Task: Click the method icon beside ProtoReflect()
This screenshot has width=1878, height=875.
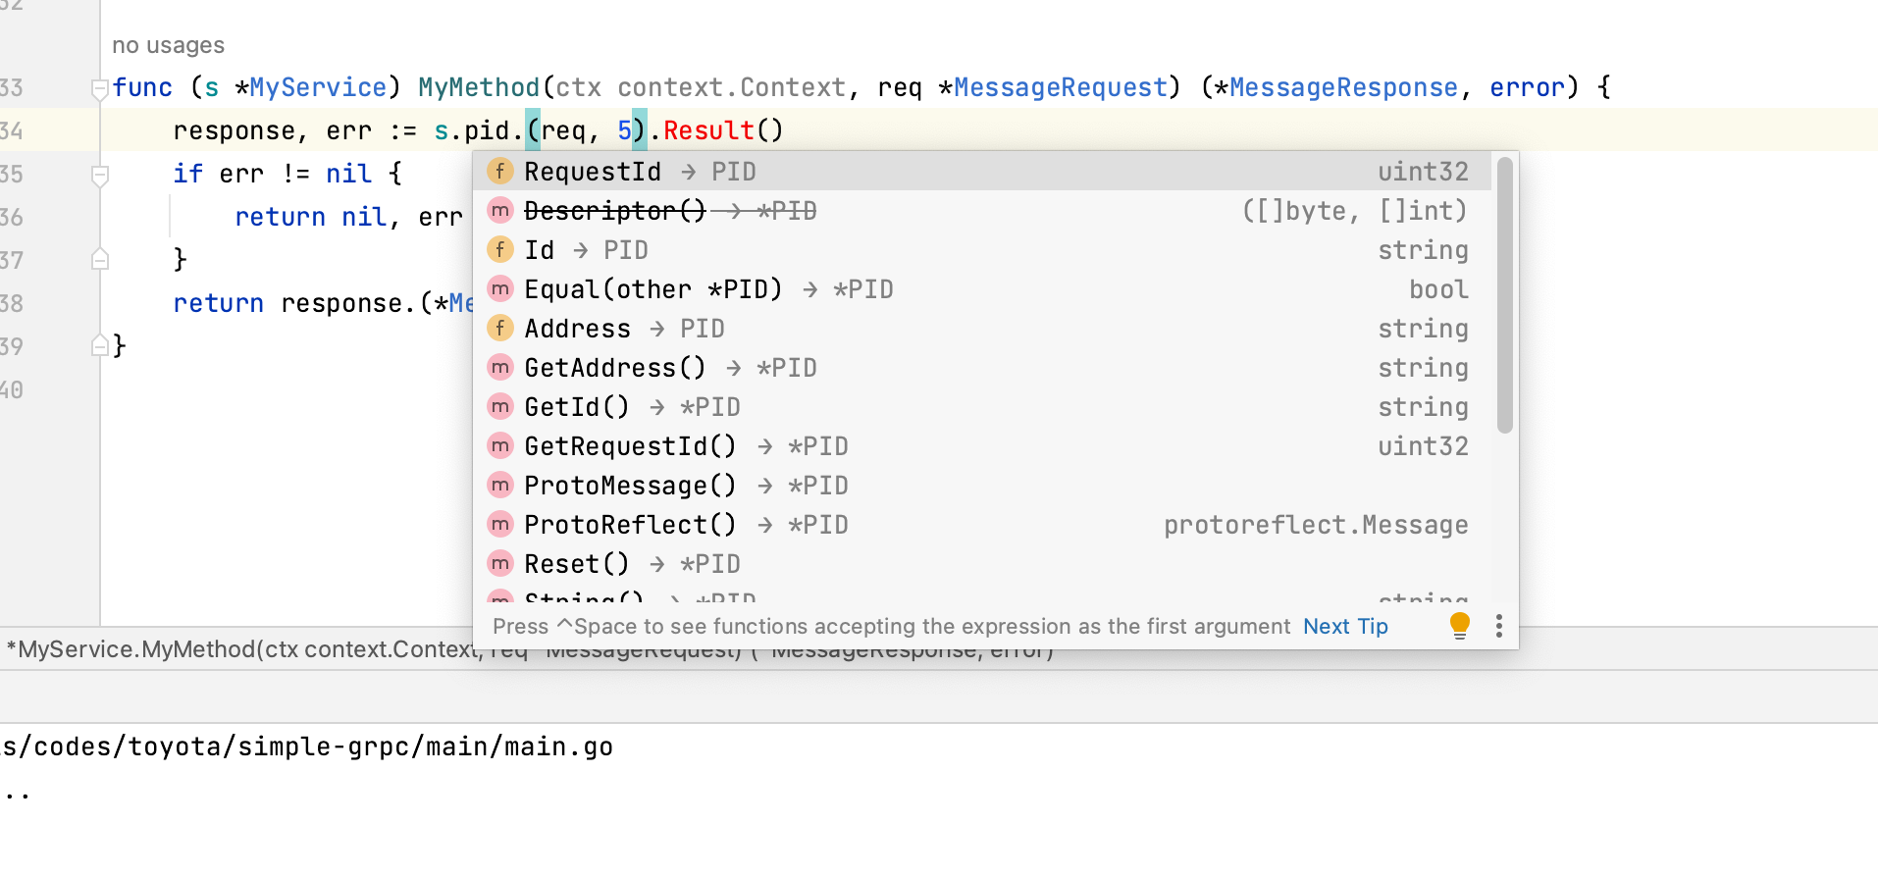Action: (x=500, y=524)
